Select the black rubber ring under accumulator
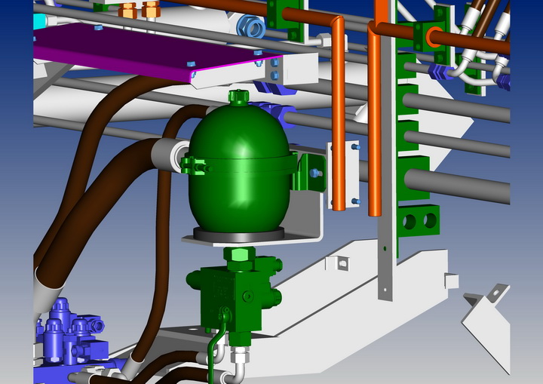This screenshot has width=543, height=384. (x=239, y=234)
